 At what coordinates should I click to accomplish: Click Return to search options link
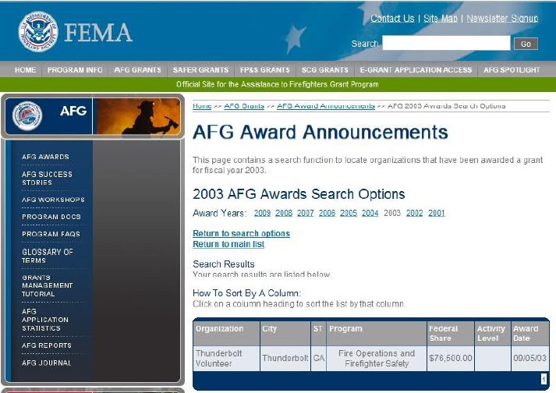pyautogui.click(x=241, y=233)
